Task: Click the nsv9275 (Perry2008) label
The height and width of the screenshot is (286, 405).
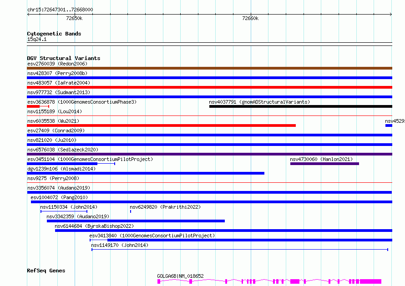Action: (x=53, y=178)
